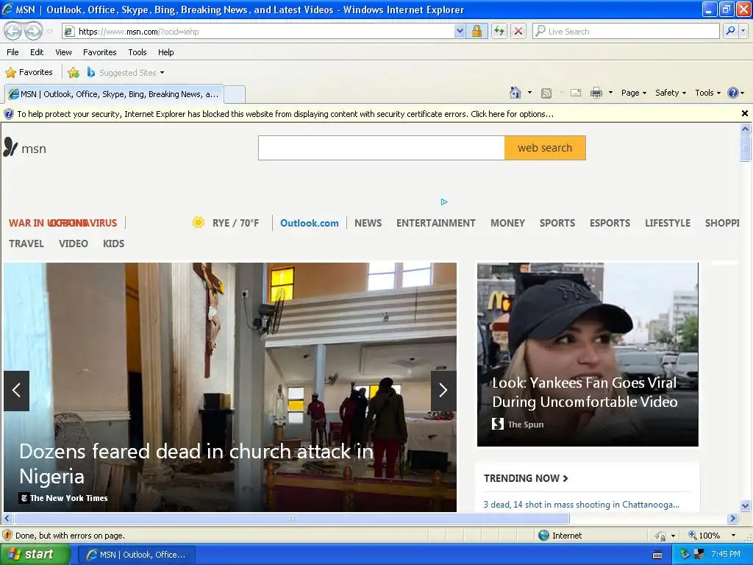
Task: Open the search provider options dropdown
Action: point(743,32)
